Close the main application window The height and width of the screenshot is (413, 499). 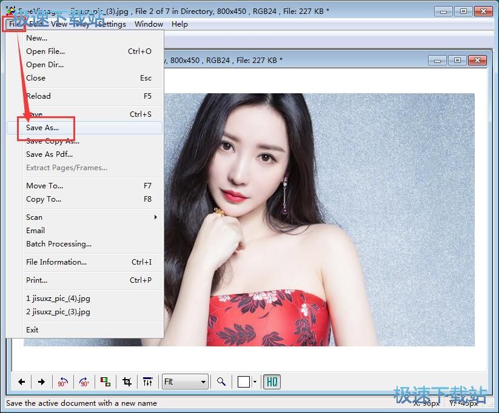(x=483, y=11)
